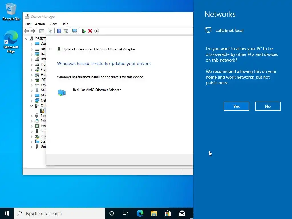The width and height of the screenshot is (292, 219).
Task: Open Microsoft Store from the taskbar
Action: [x=168, y=213]
